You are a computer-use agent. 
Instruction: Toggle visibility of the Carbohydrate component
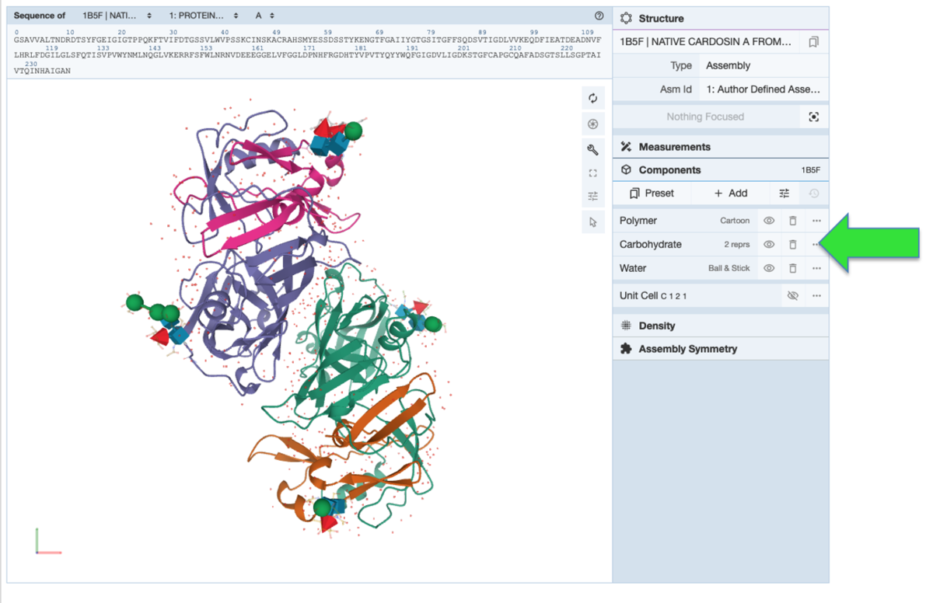768,244
